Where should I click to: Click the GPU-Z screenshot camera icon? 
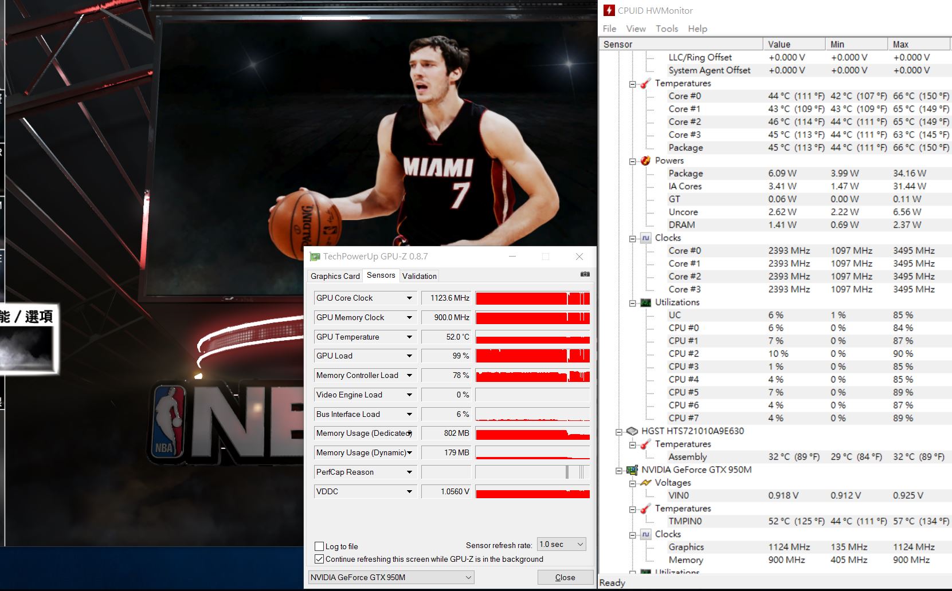585,274
